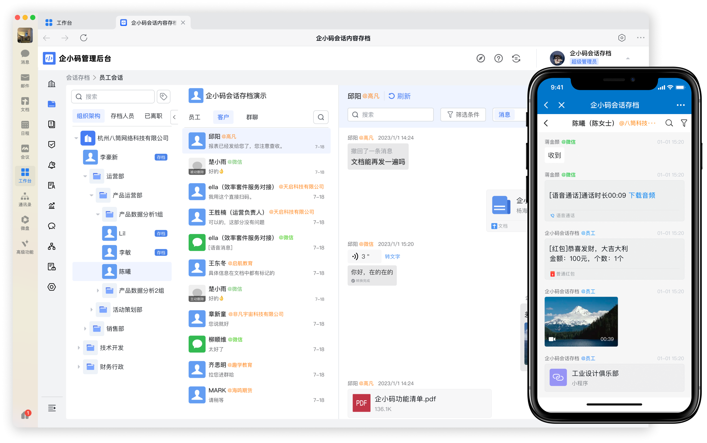707x443 pixels.
Task: Click the 会话存档 breadcrumb link
Action: (78, 78)
